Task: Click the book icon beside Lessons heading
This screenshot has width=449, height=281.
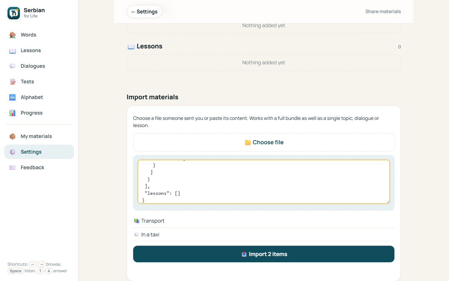Action: tap(131, 47)
